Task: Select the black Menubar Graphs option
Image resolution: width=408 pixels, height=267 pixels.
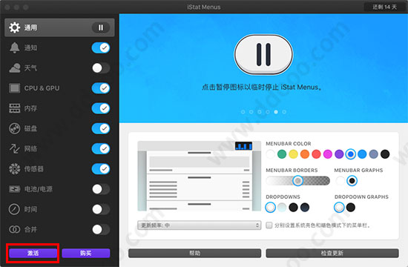Action: 352,181
